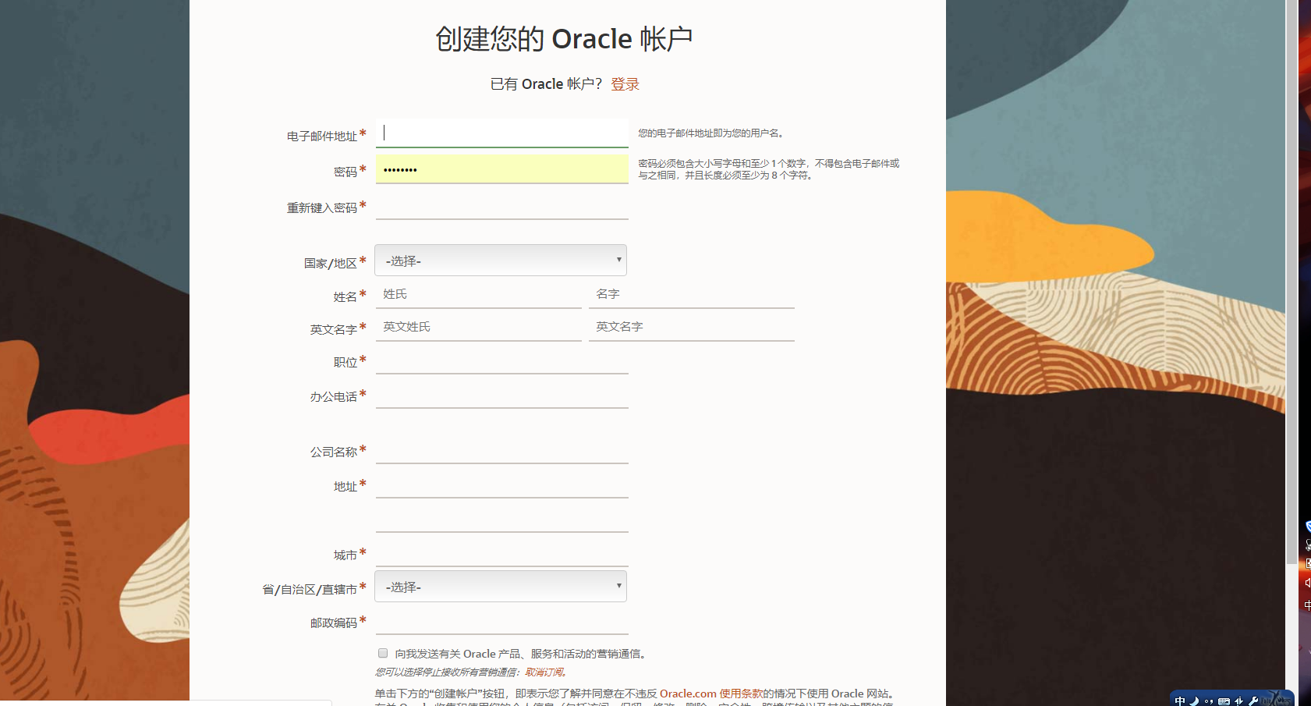The image size is (1311, 706).
Task: Toggle the IME 中 Chinese/English mode icon
Action: [1180, 701]
